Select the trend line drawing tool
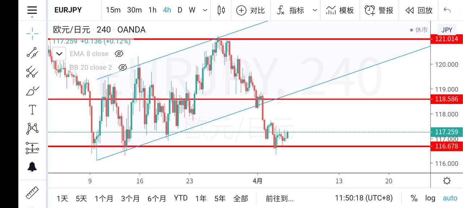Image resolution: width=463 pixels, height=208 pixels. [32, 53]
